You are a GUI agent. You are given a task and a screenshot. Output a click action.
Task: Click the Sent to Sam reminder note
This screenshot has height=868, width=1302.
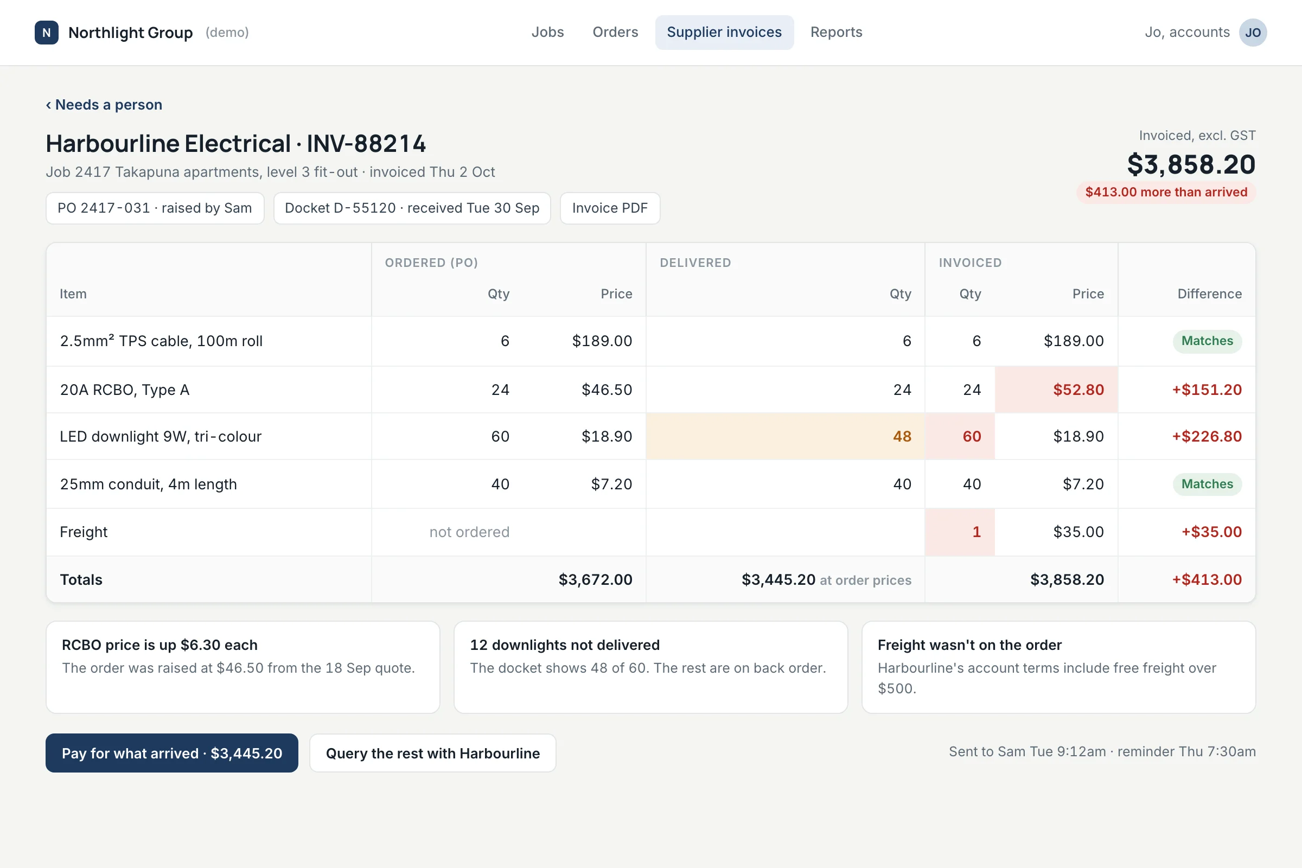1102,752
